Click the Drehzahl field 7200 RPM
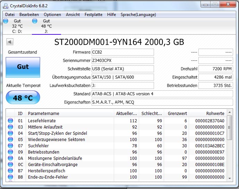 pyautogui.click(x=216, y=69)
